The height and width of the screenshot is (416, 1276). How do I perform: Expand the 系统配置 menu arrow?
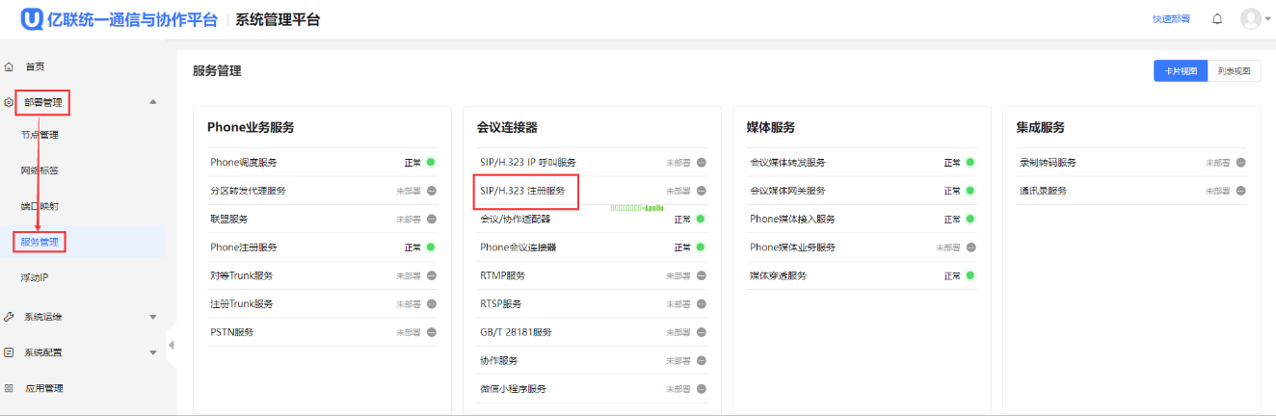(152, 352)
